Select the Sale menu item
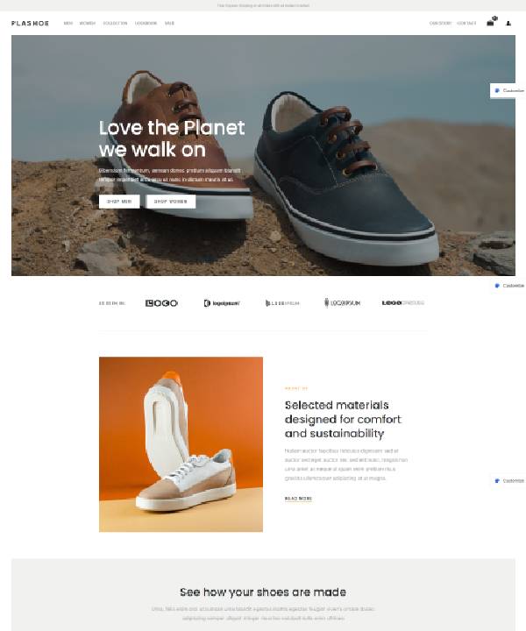 click(169, 24)
